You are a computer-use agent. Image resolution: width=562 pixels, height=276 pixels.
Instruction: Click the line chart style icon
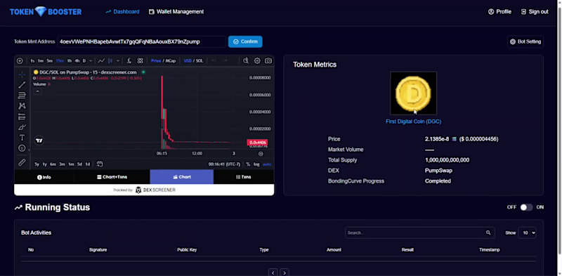tap(101, 61)
